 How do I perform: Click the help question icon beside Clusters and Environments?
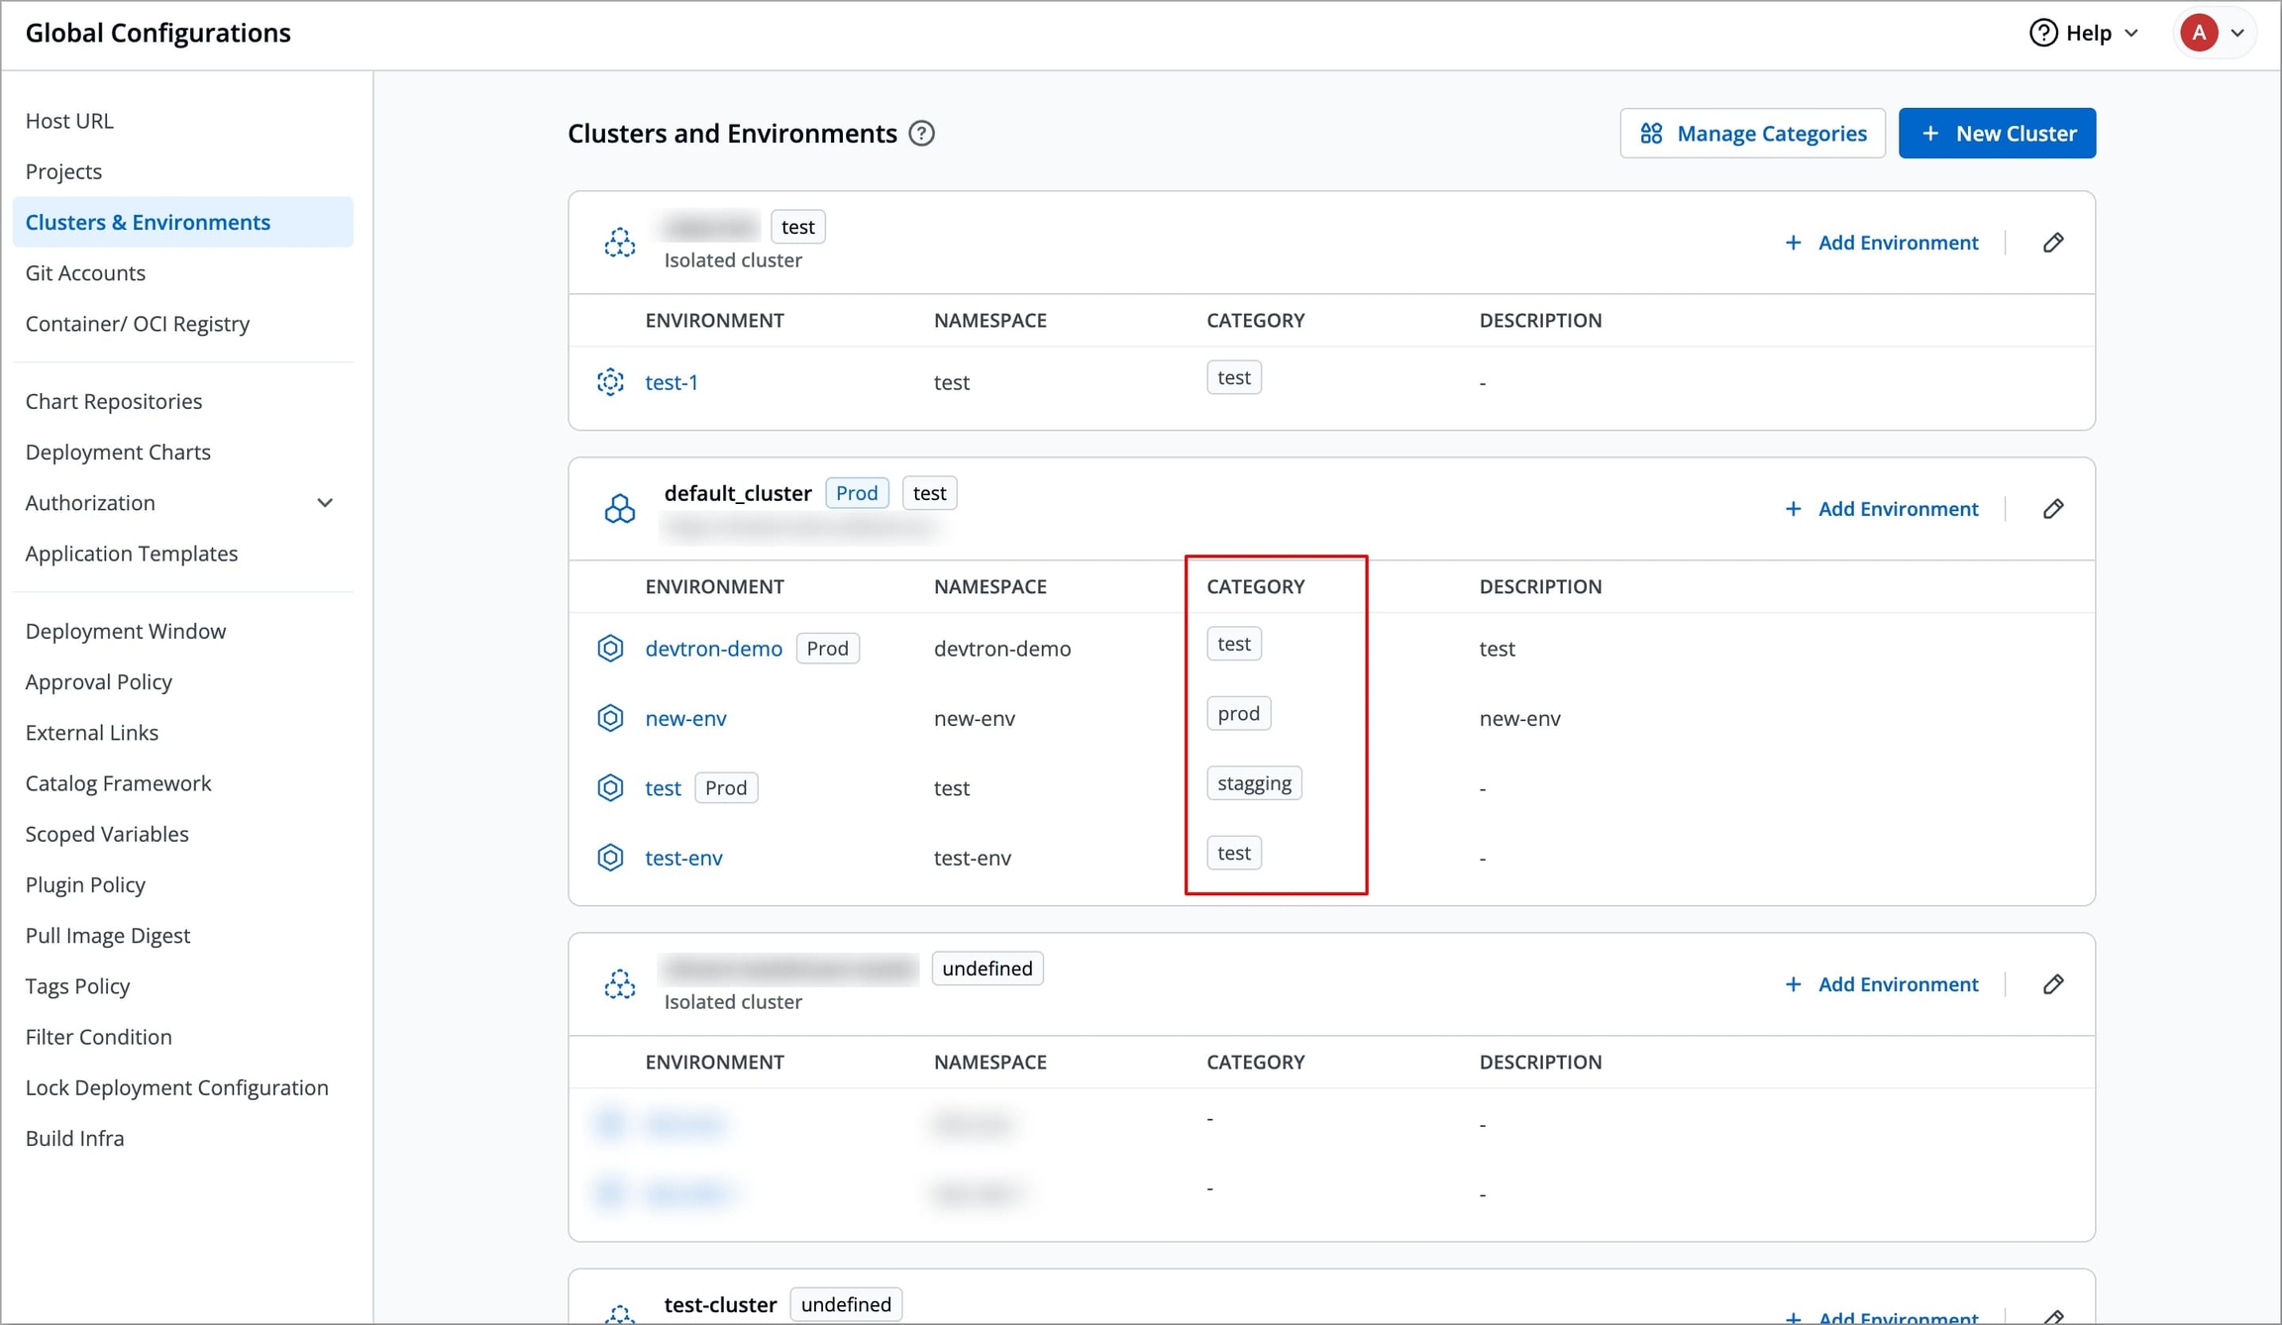tap(921, 134)
